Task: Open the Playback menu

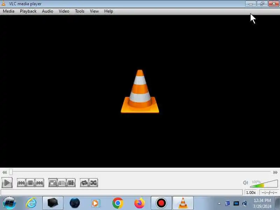Action: [x=28, y=11]
